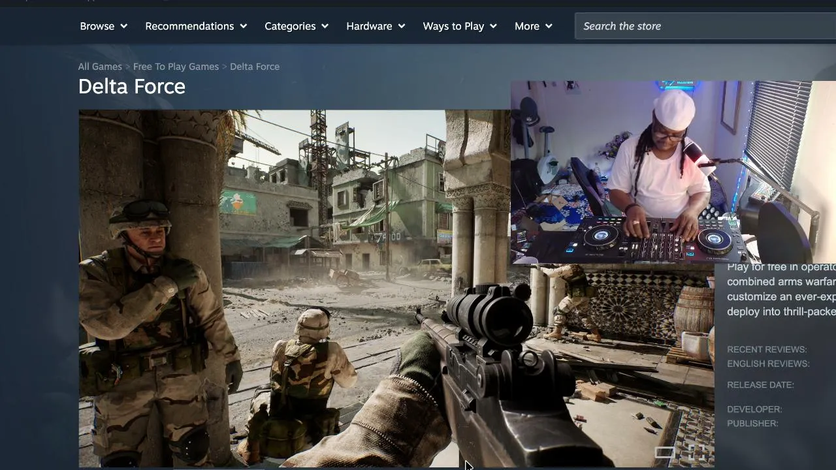Click the Search the store field
This screenshot has width=836, height=470.
coord(705,26)
